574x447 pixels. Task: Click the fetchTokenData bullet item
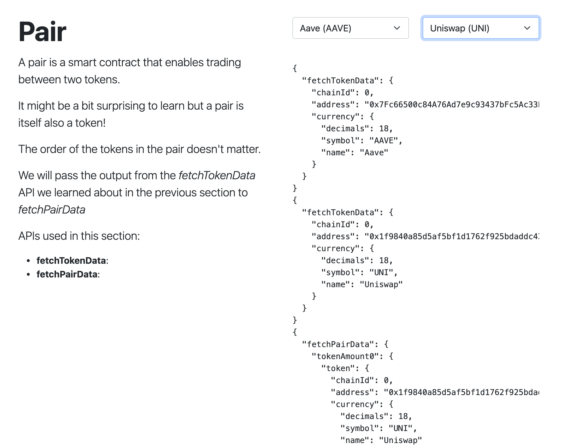point(72,261)
